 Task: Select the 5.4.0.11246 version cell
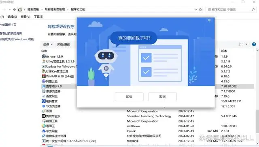[x=229, y=116]
